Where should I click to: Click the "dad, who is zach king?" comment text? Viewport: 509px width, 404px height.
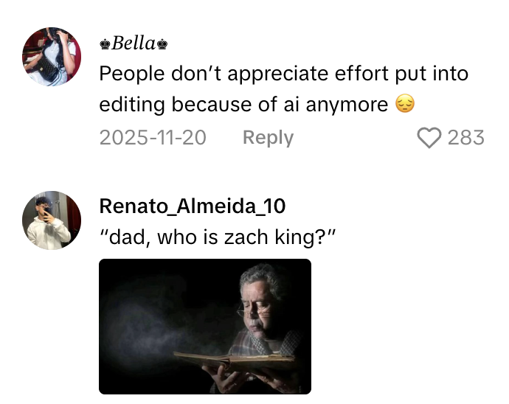(219, 238)
